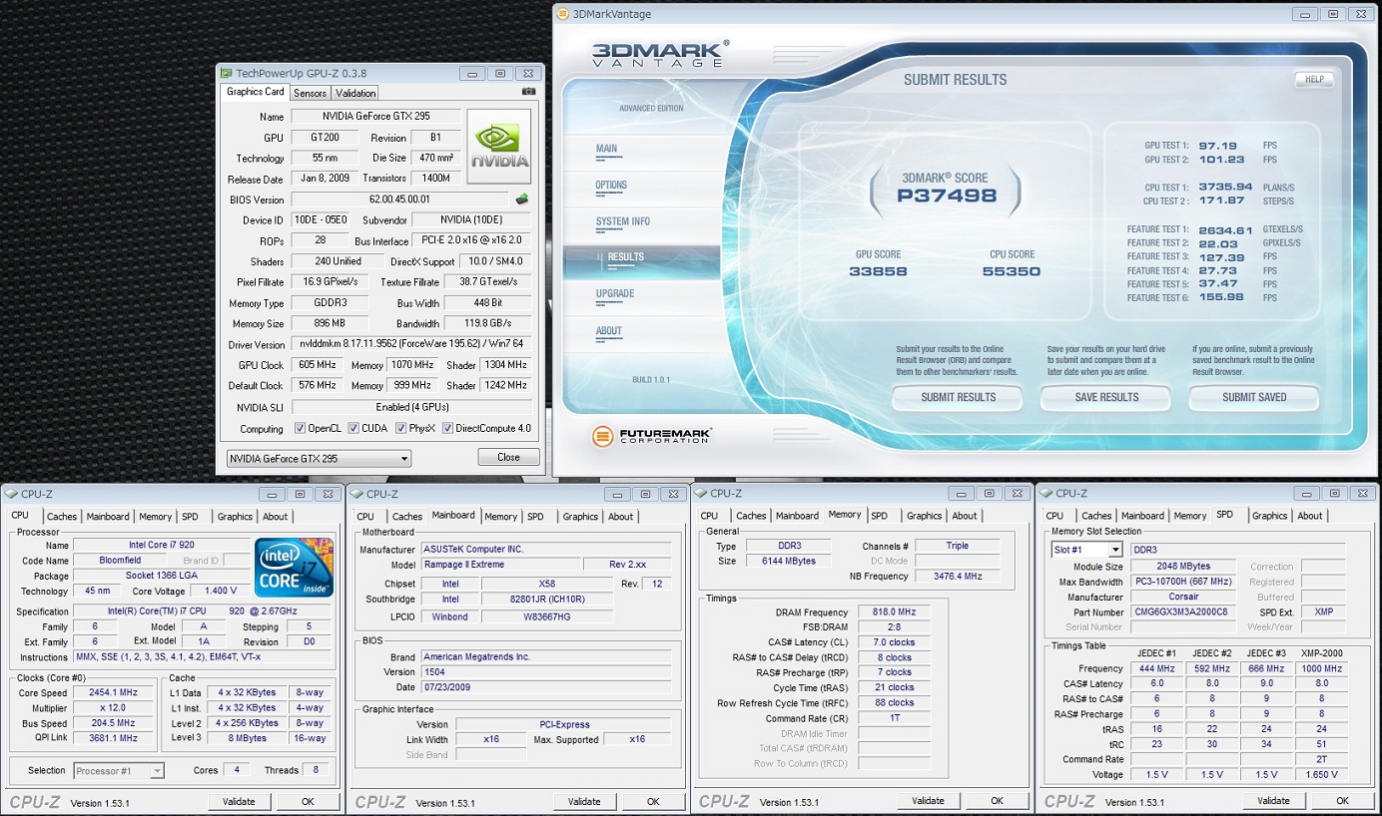Switch to the Sensors tab in GPU-Z

pos(310,93)
